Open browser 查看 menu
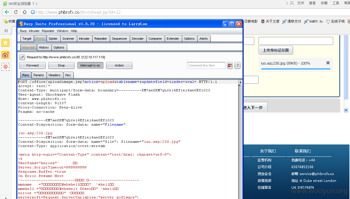Screen dimensions: 350x199 pyautogui.click(x=312, y=3)
